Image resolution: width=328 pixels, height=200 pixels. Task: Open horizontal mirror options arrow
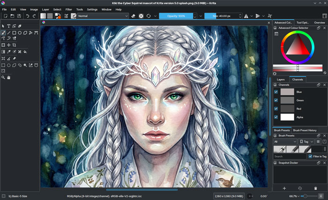tap(252, 16)
